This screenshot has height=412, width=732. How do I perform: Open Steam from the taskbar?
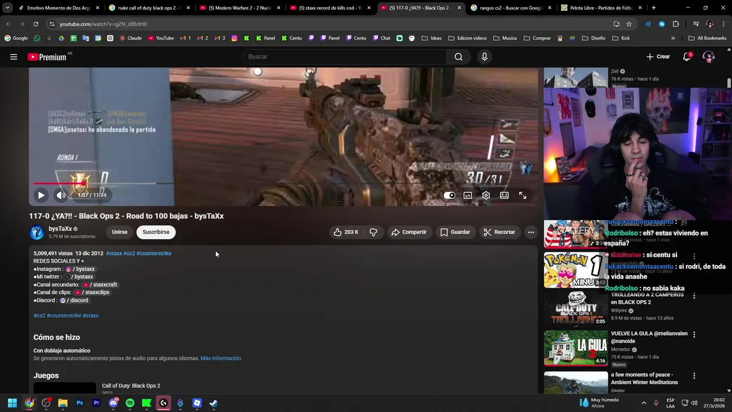[x=213, y=403]
